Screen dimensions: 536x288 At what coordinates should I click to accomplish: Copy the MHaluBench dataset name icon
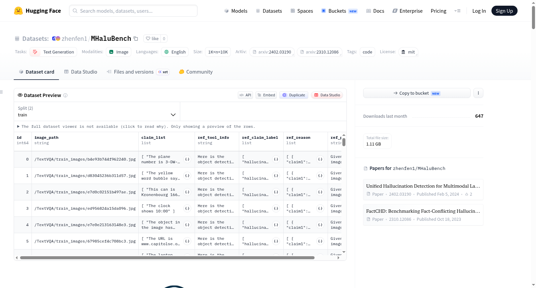pyautogui.click(x=136, y=38)
